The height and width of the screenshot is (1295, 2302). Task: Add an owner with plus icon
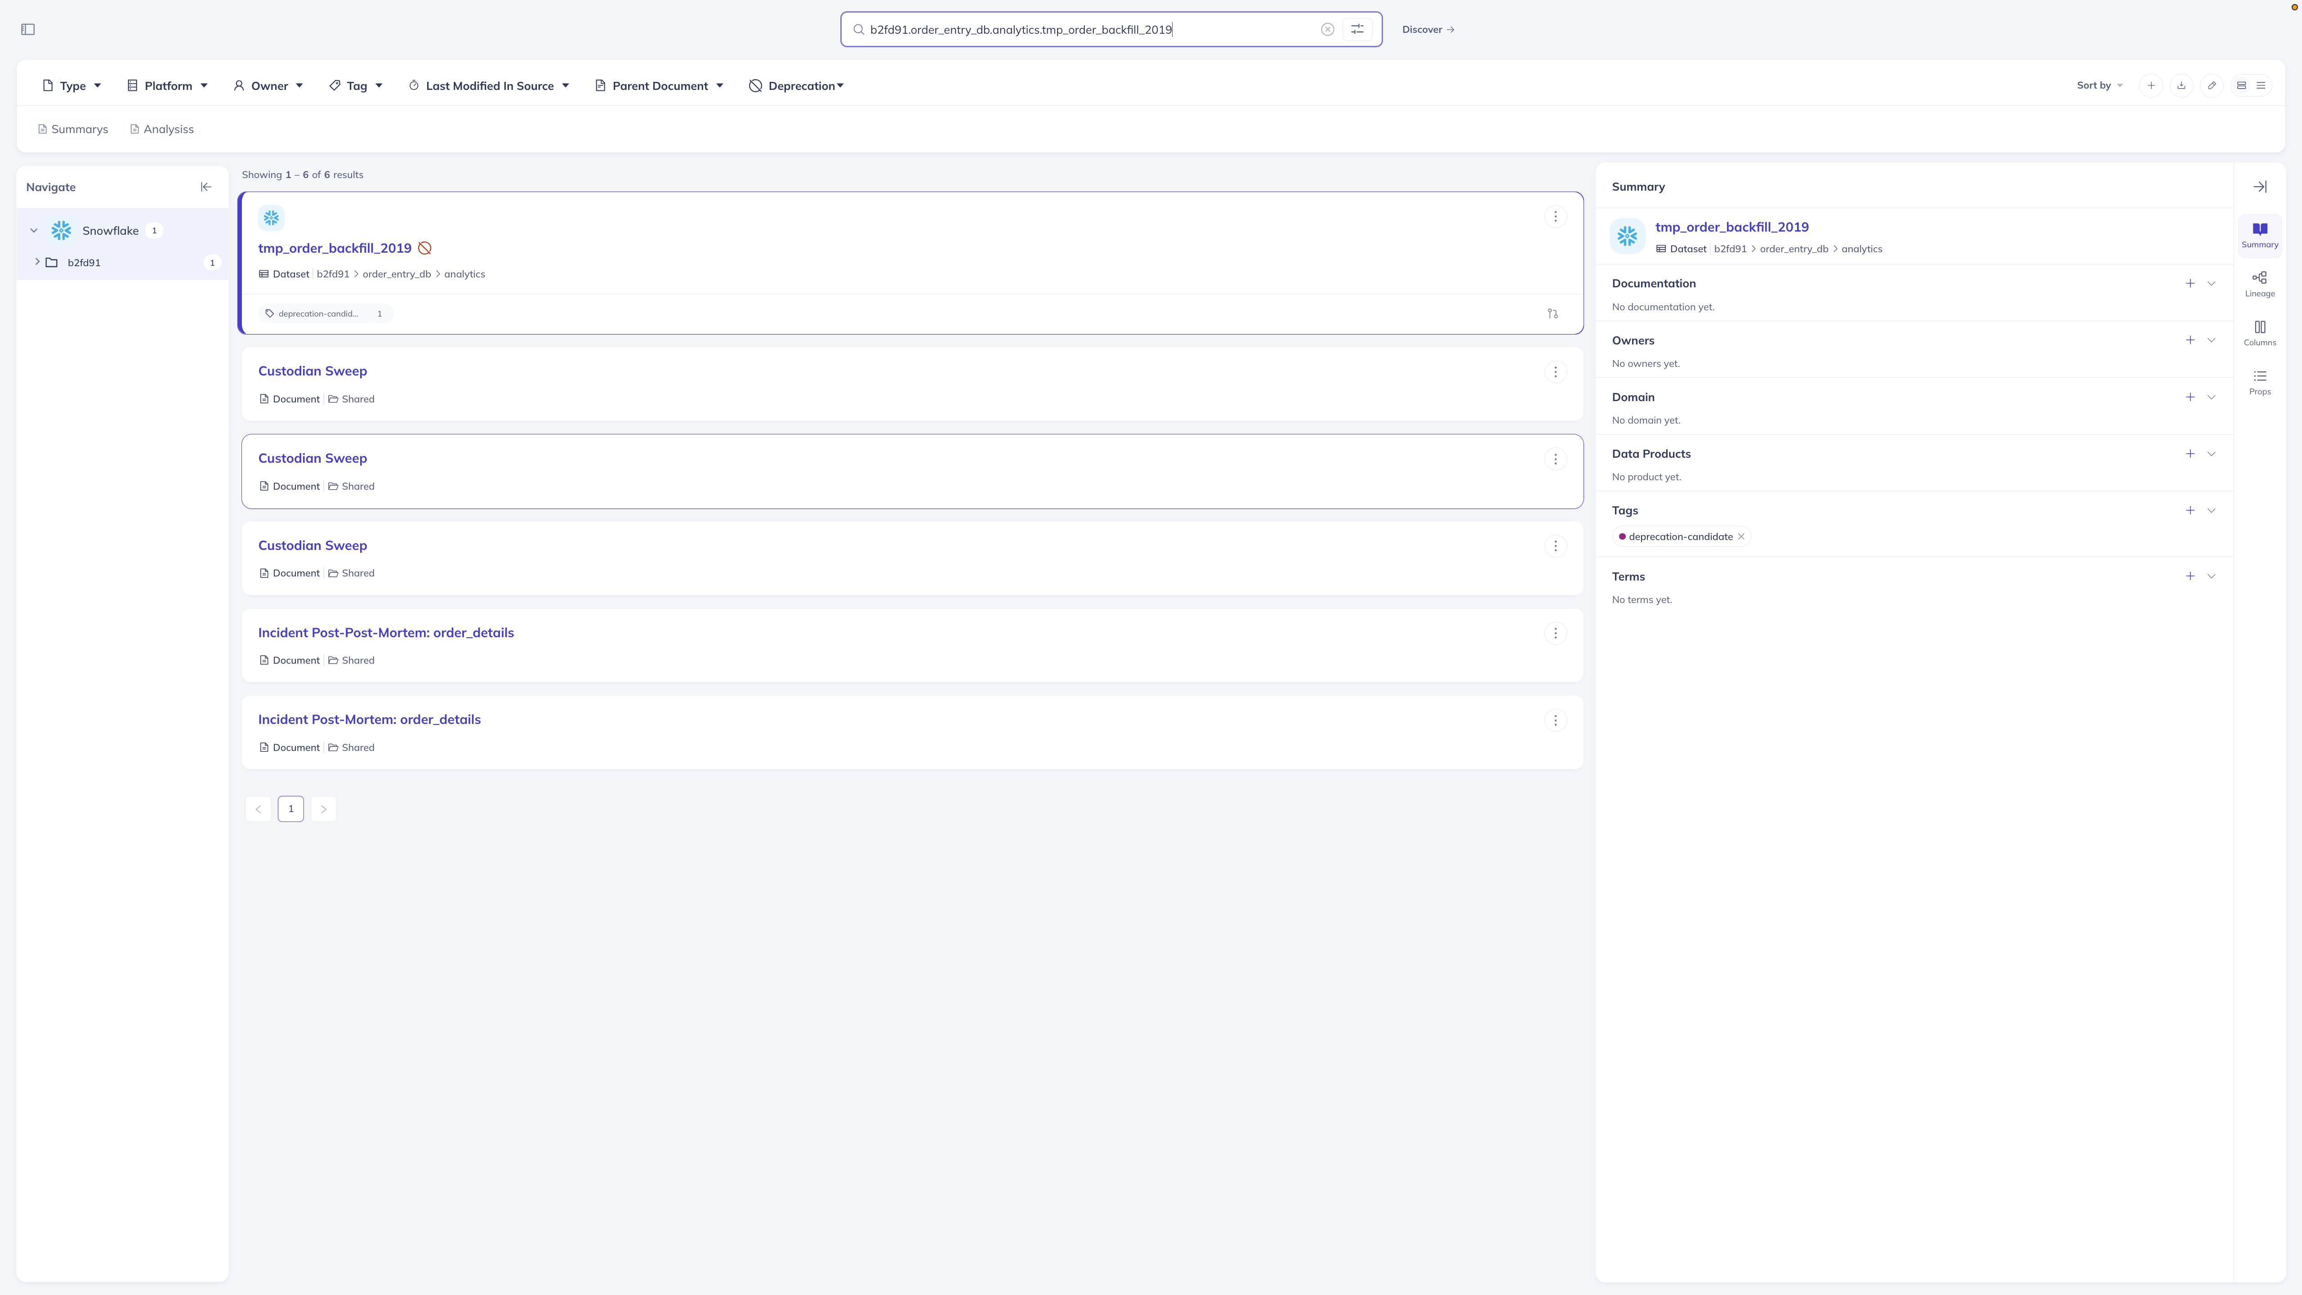point(2190,340)
